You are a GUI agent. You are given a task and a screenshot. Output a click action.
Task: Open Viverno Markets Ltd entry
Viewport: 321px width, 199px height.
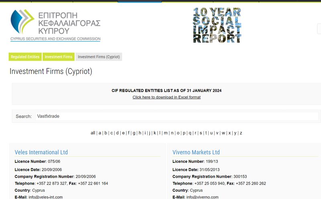pyautogui.click(x=196, y=152)
